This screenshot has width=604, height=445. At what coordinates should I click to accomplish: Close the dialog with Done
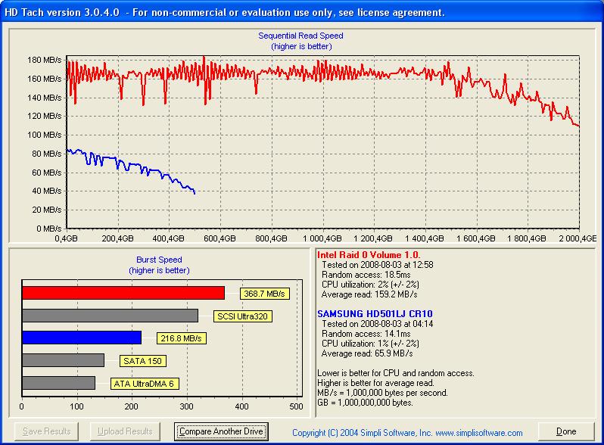coord(566,431)
